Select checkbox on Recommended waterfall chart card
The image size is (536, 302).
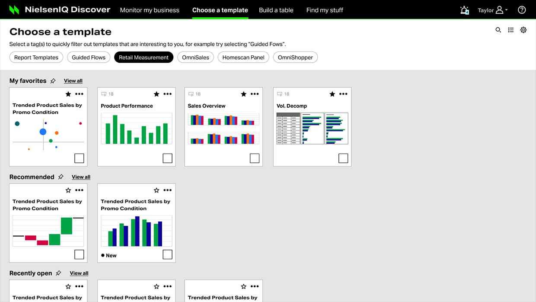79,254
